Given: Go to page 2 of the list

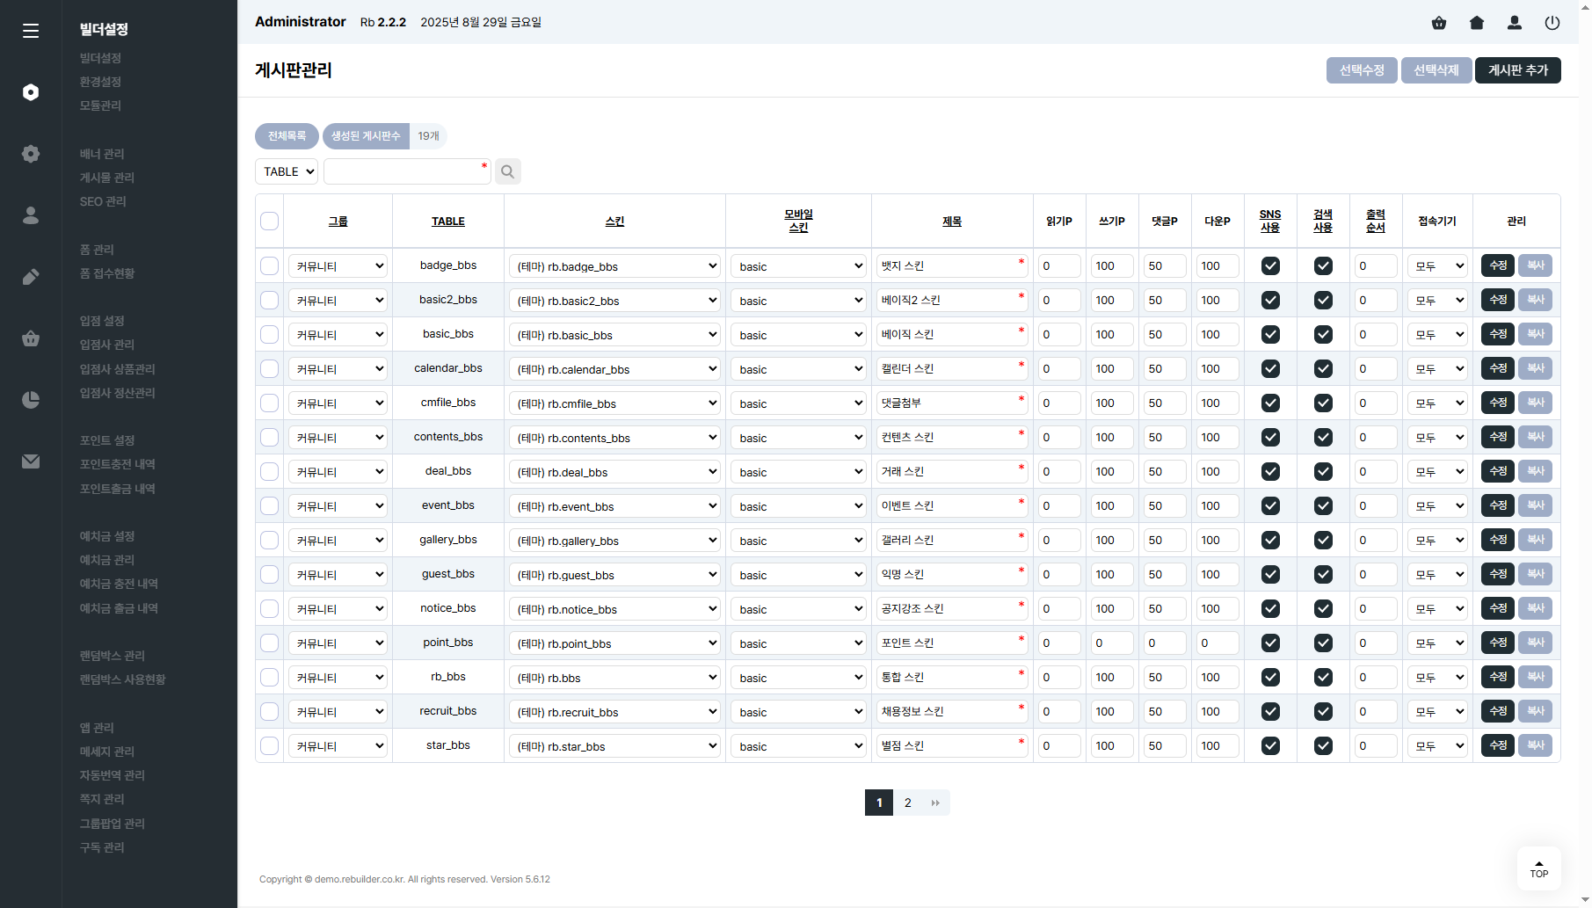Looking at the screenshot, I should tap(908, 803).
